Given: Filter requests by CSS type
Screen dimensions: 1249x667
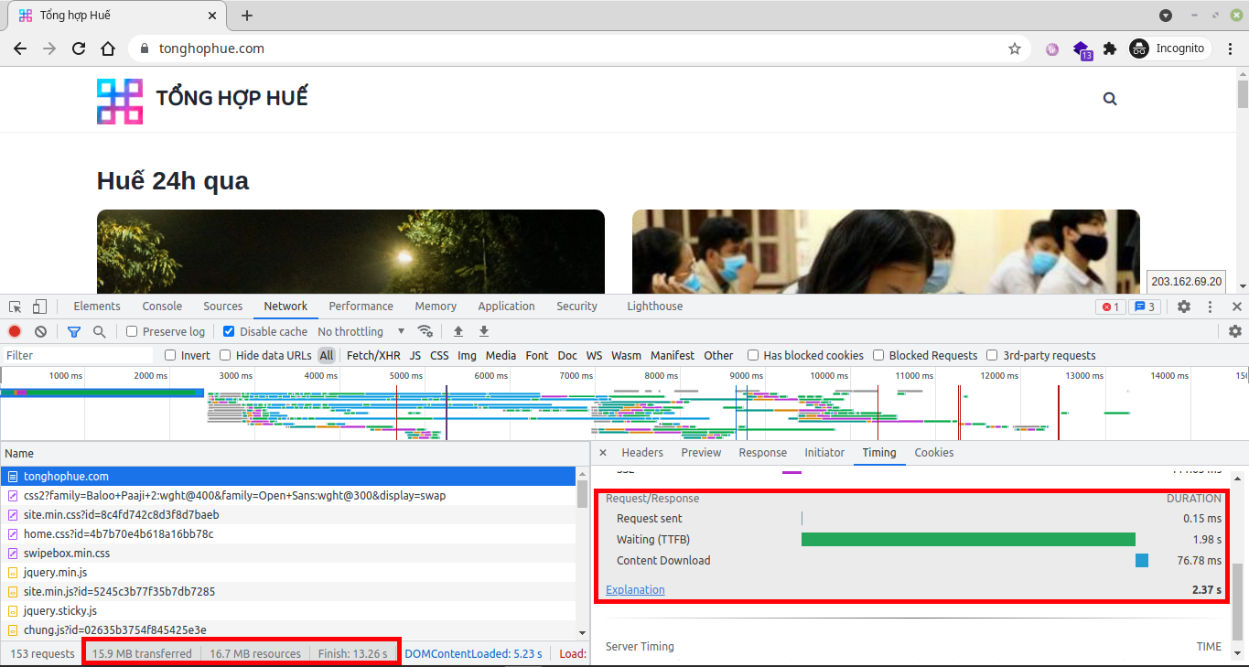Looking at the screenshot, I should point(439,355).
